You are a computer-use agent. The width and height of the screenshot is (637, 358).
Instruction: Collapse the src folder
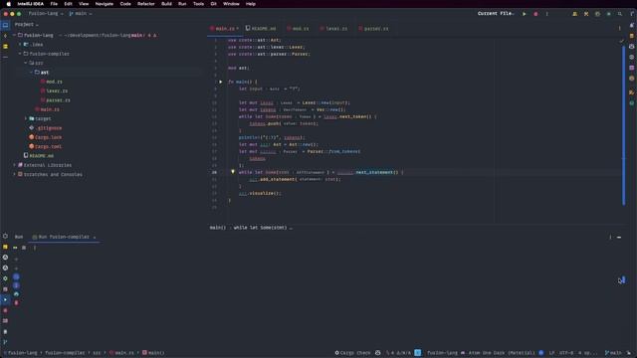click(26, 63)
